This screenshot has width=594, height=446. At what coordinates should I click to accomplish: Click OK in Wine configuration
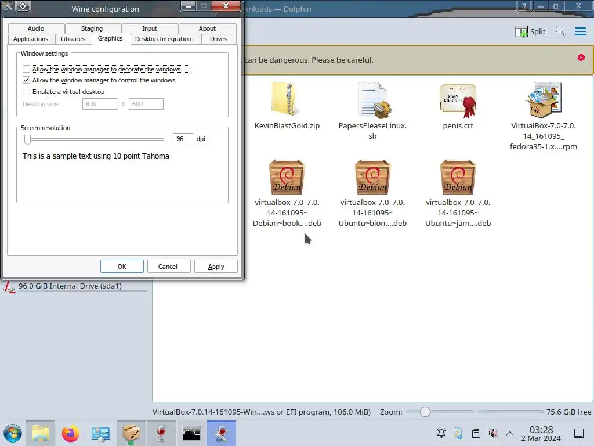pos(122,267)
